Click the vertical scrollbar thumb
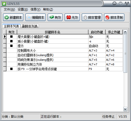The height and width of the screenshot is (121, 131). pyautogui.click(x=125, y=53)
